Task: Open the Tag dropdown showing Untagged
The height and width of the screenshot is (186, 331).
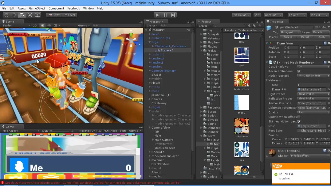Action: (x=290, y=32)
